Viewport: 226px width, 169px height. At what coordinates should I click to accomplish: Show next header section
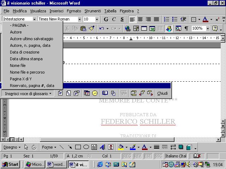[150, 93]
